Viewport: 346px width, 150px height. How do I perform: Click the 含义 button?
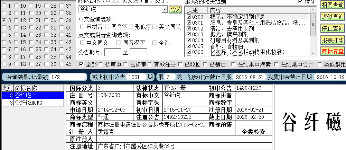[176, 9]
